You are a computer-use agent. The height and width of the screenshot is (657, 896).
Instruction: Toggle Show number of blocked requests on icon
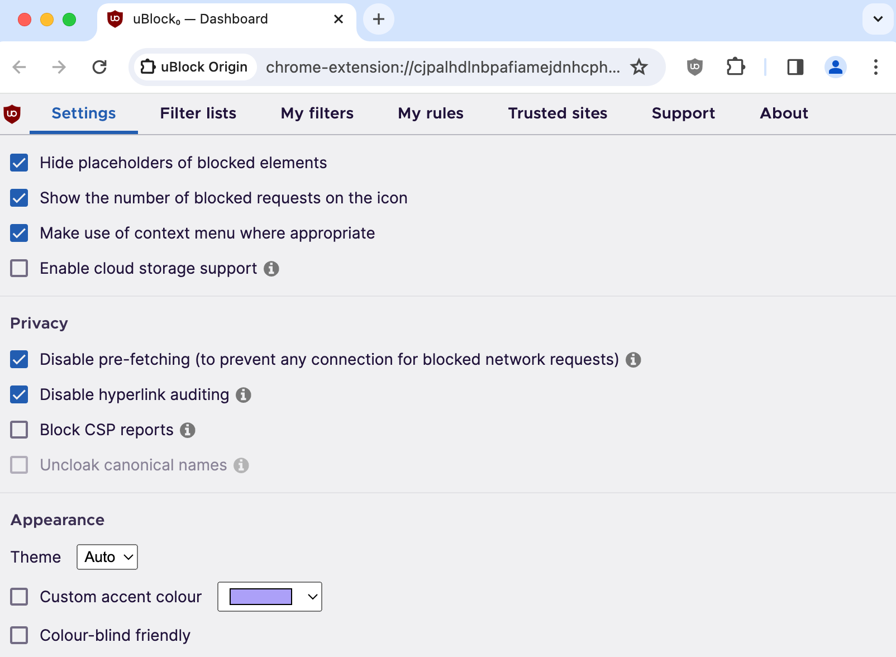(x=19, y=198)
